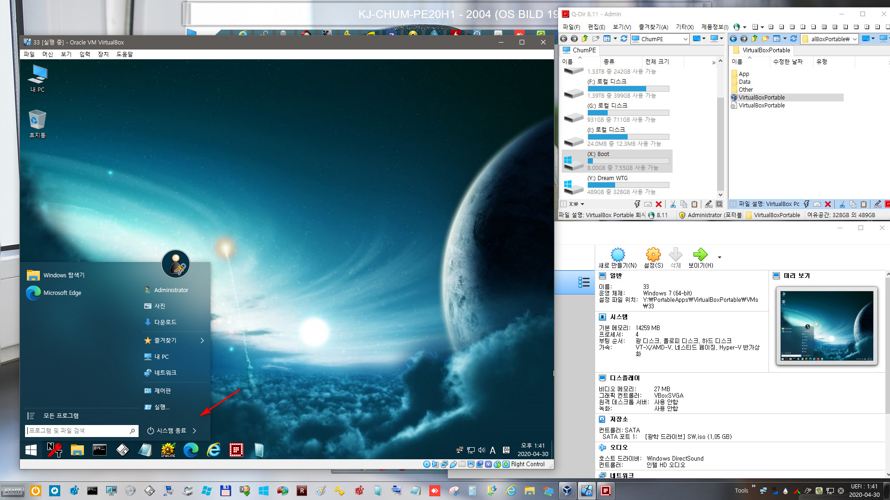Select highlighted VirtualBoxPortable application file
This screenshot has width=890, height=500.
pyautogui.click(x=787, y=98)
